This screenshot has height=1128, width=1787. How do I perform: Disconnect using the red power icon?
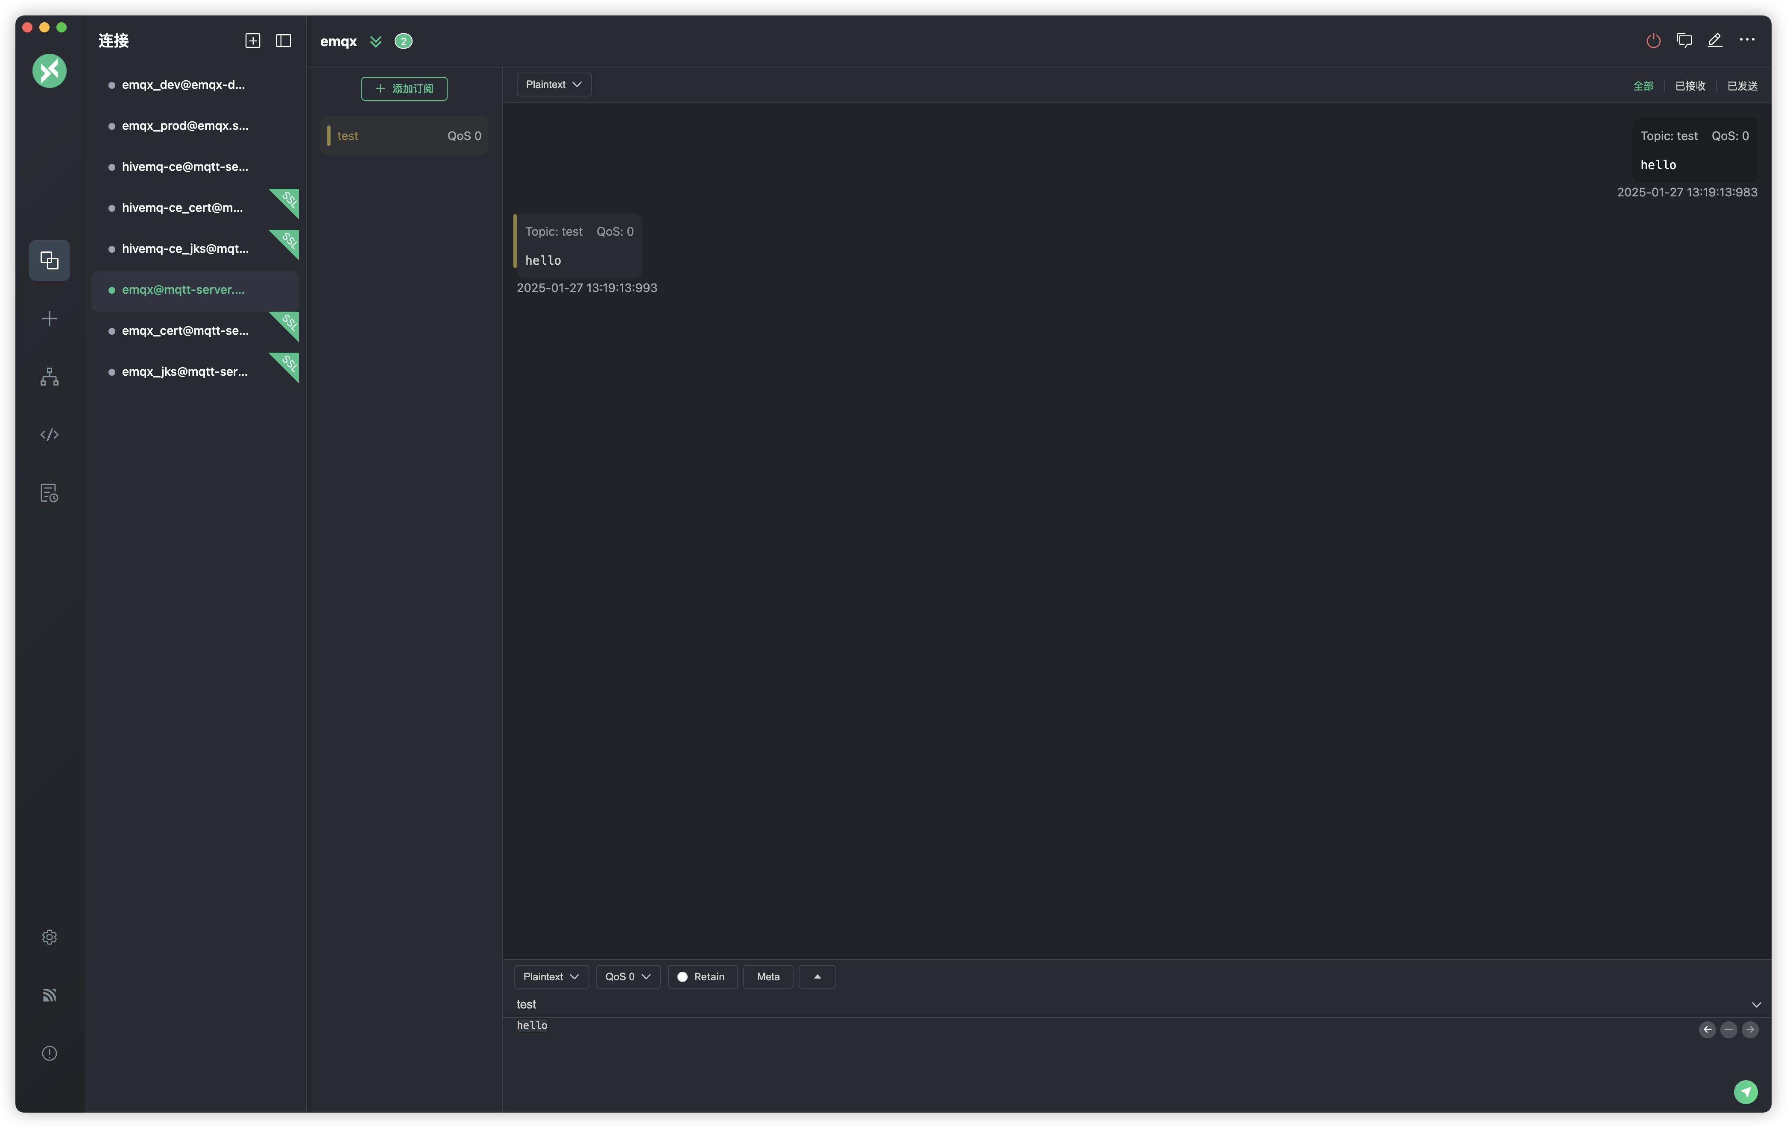pos(1653,41)
